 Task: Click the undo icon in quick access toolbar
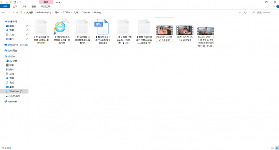click(14, 2)
